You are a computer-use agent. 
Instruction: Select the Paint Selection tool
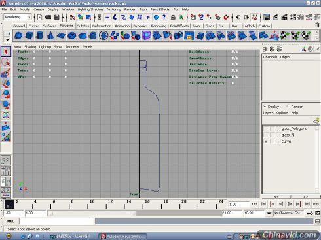pos(6,73)
